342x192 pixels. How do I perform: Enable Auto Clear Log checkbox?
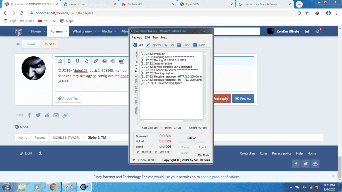click(139, 127)
